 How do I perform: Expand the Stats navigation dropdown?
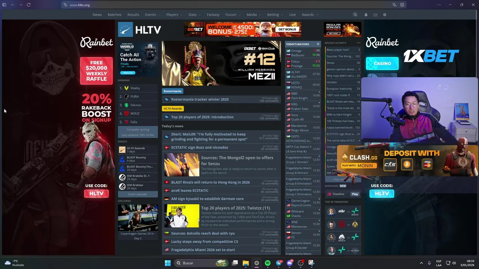pyautogui.click(x=195, y=15)
